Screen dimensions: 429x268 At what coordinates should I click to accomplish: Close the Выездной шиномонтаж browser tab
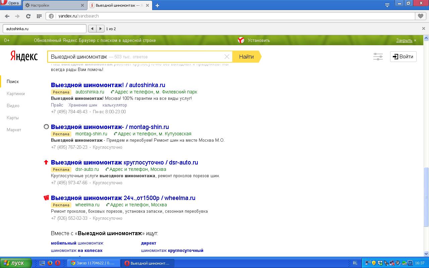tap(148, 5)
